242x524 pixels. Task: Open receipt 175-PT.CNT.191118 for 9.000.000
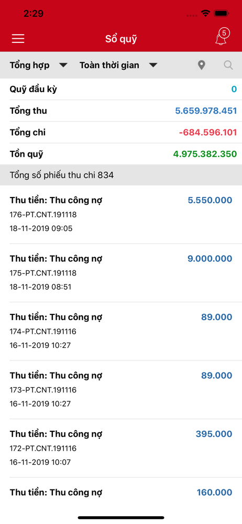point(121,273)
